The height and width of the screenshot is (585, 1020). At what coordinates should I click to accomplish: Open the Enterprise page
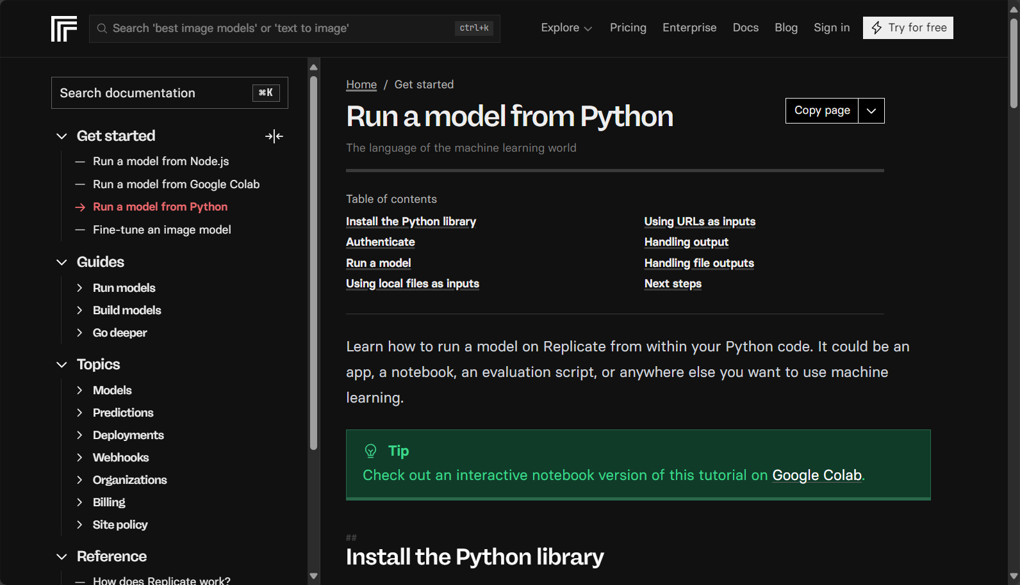pyautogui.click(x=689, y=28)
